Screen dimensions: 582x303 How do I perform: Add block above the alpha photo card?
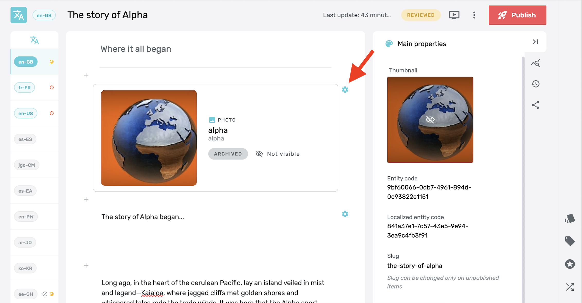coord(86,75)
